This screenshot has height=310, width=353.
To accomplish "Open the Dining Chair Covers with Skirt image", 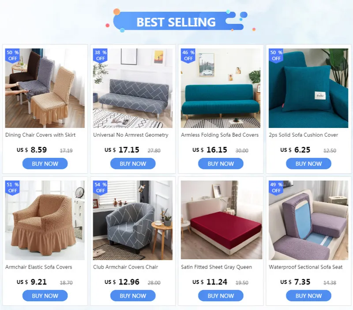I will point(45,88).
